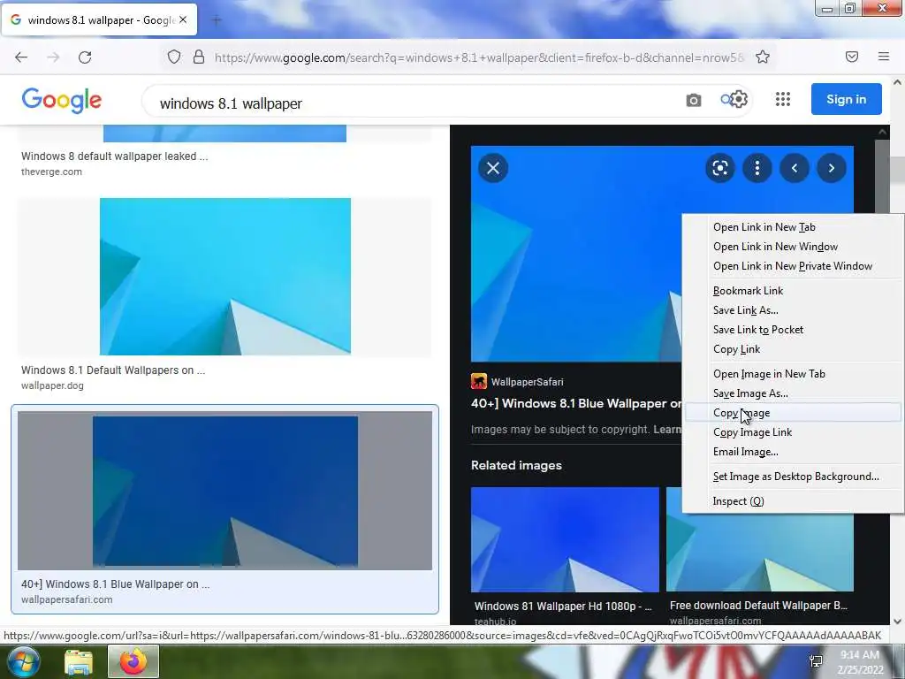
Task: Click in the Google search box
Action: pyautogui.click(x=415, y=103)
